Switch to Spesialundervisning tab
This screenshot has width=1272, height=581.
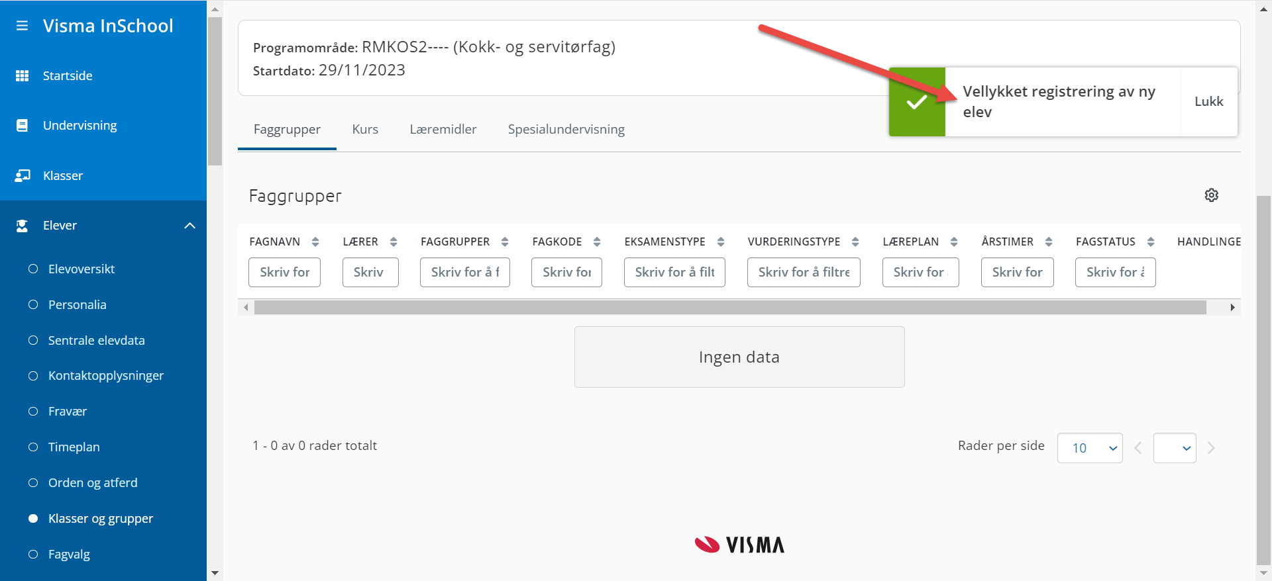click(566, 130)
